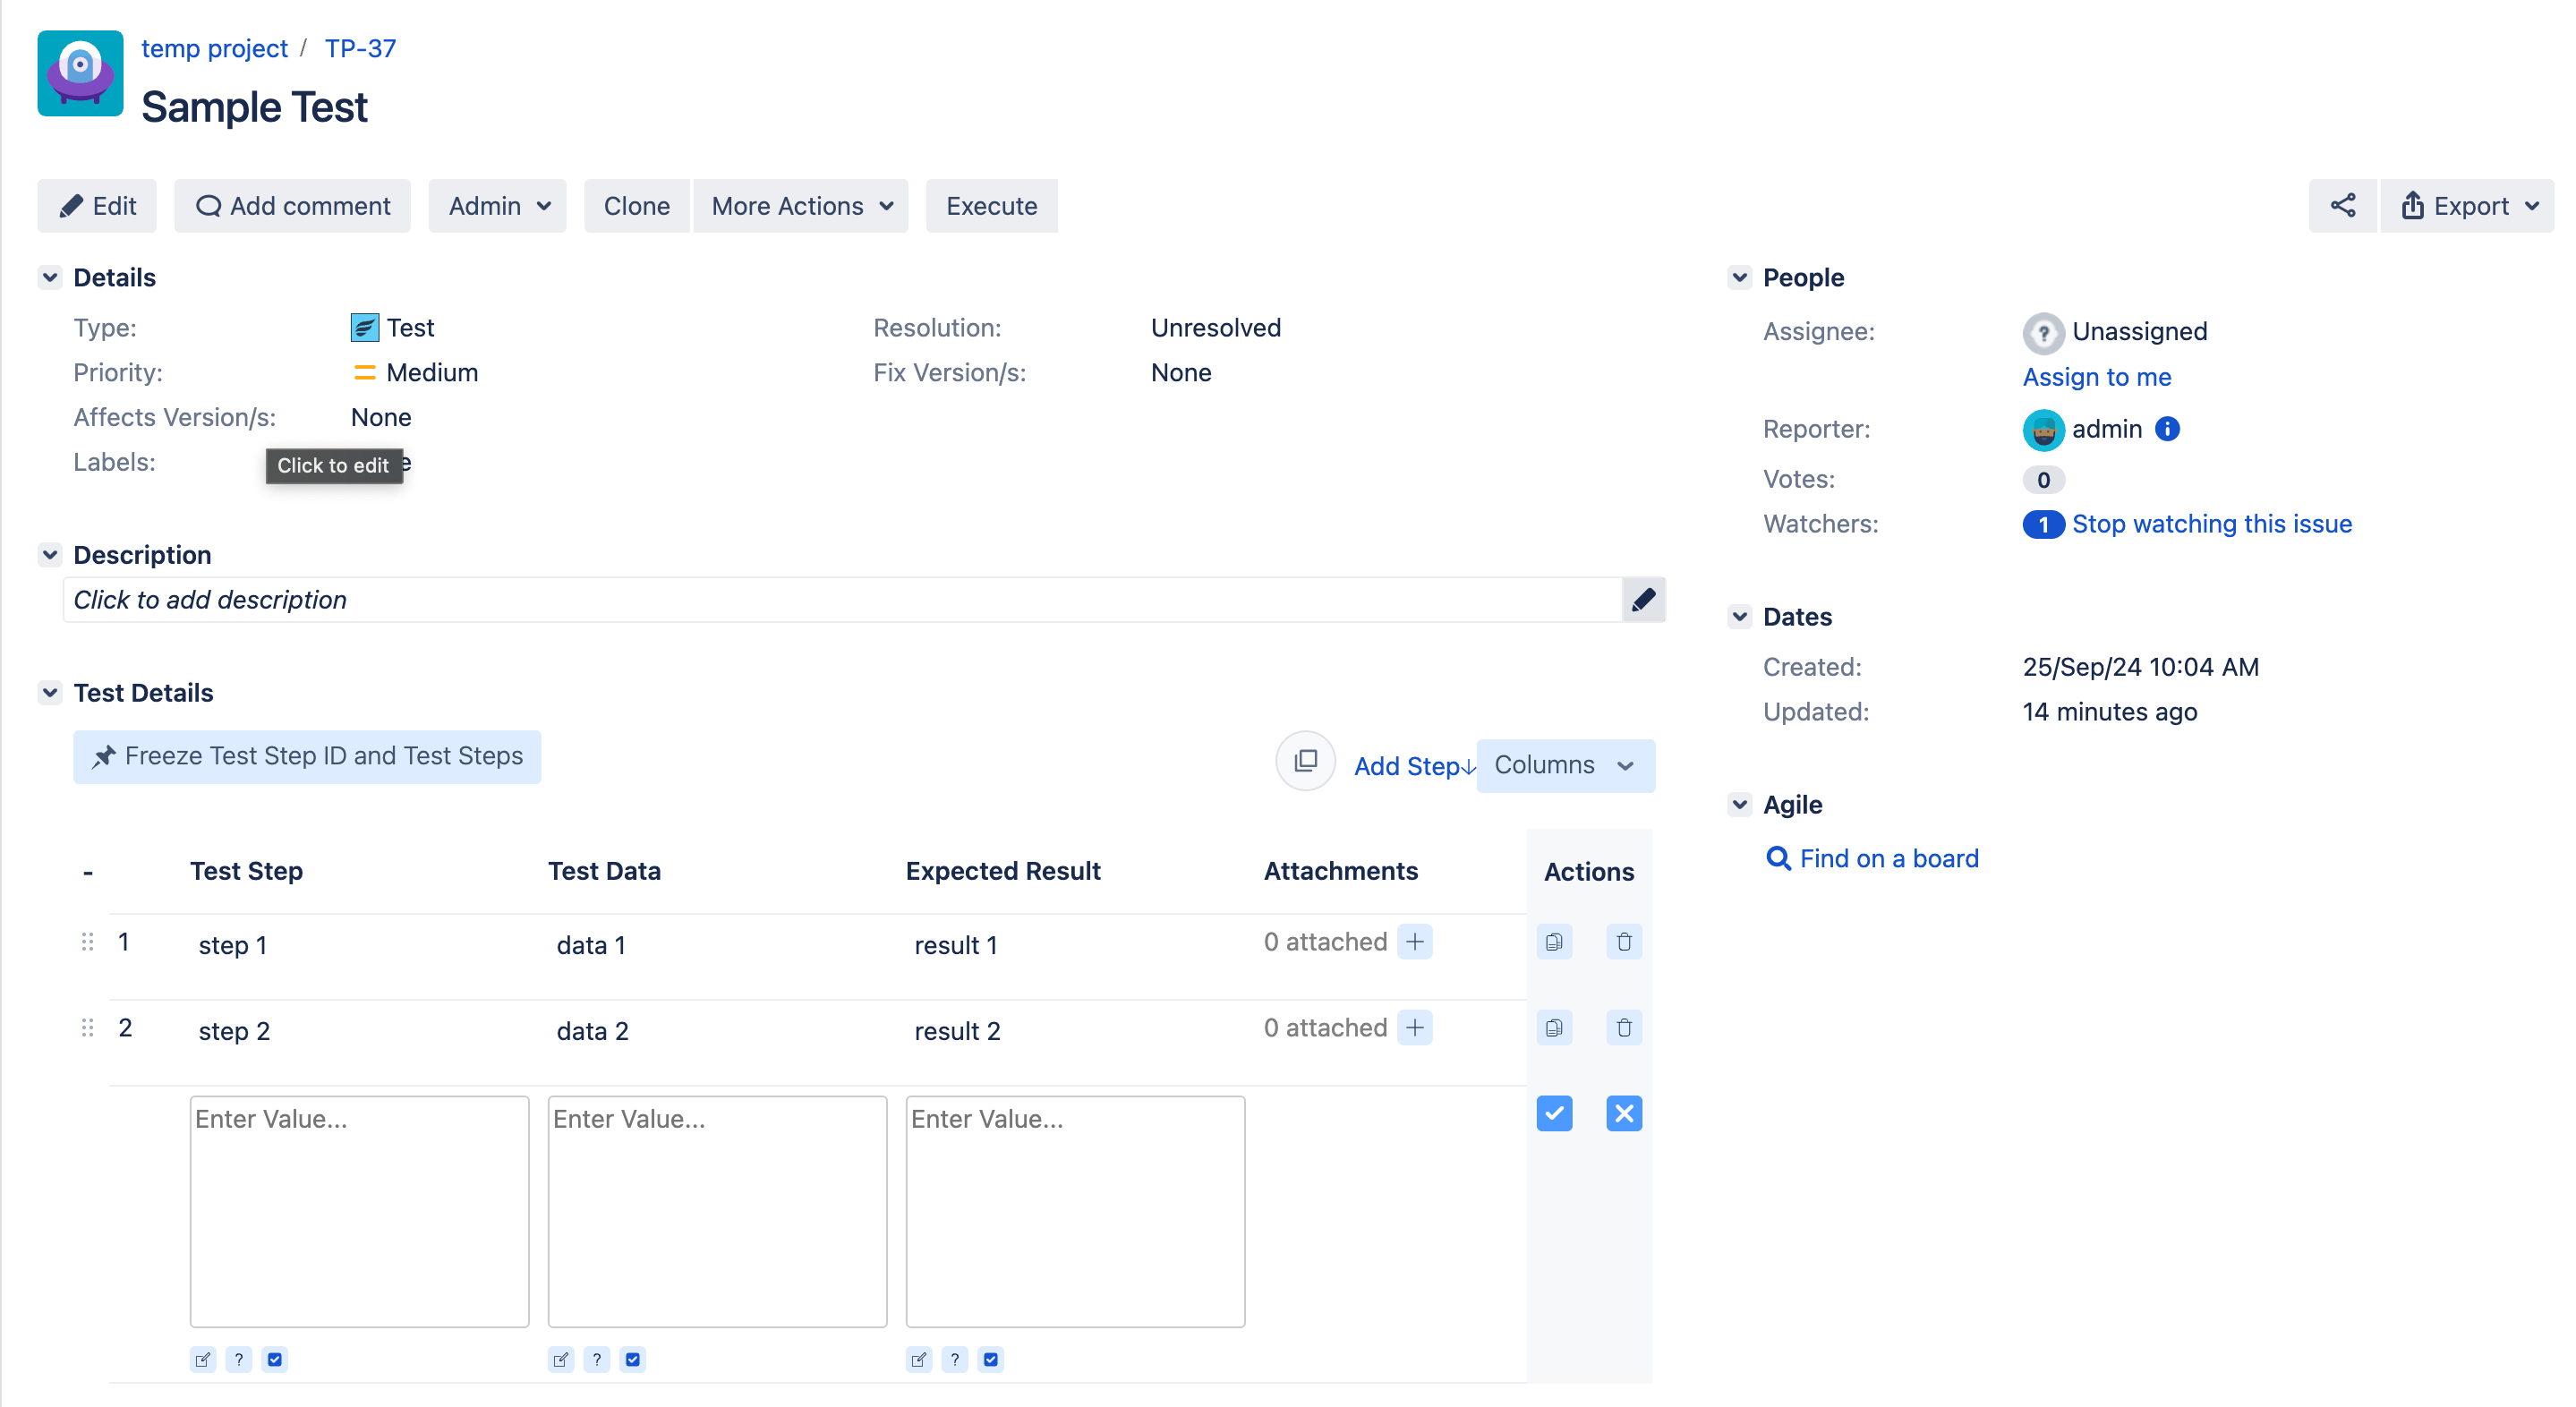Clone step 1 using the copy icon
The height and width of the screenshot is (1407, 2576).
coord(1553,941)
